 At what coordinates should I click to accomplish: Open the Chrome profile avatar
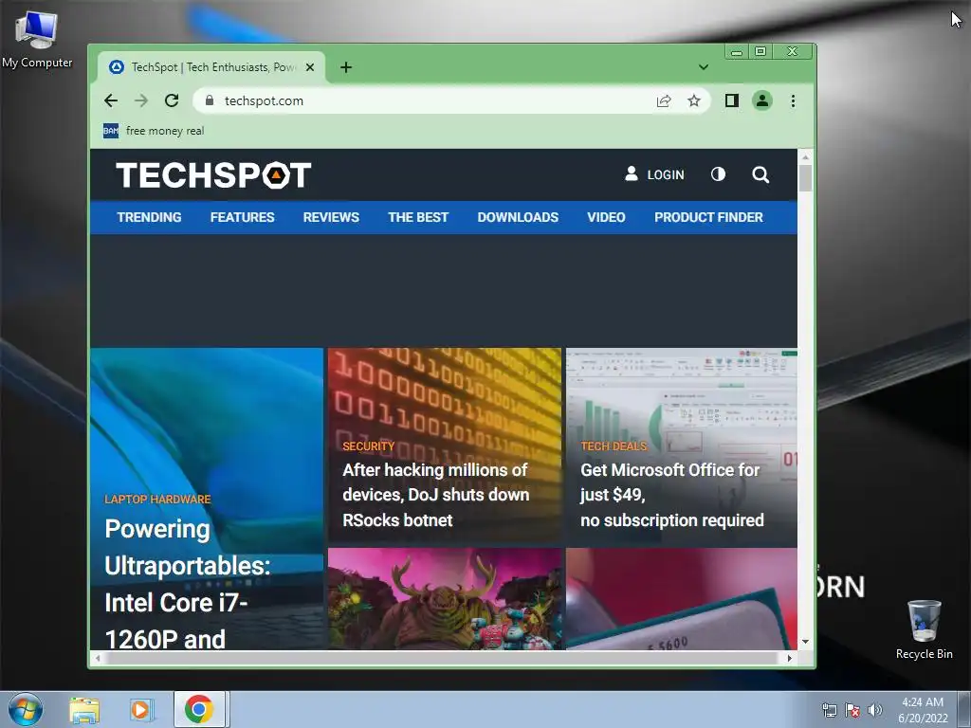point(762,100)
